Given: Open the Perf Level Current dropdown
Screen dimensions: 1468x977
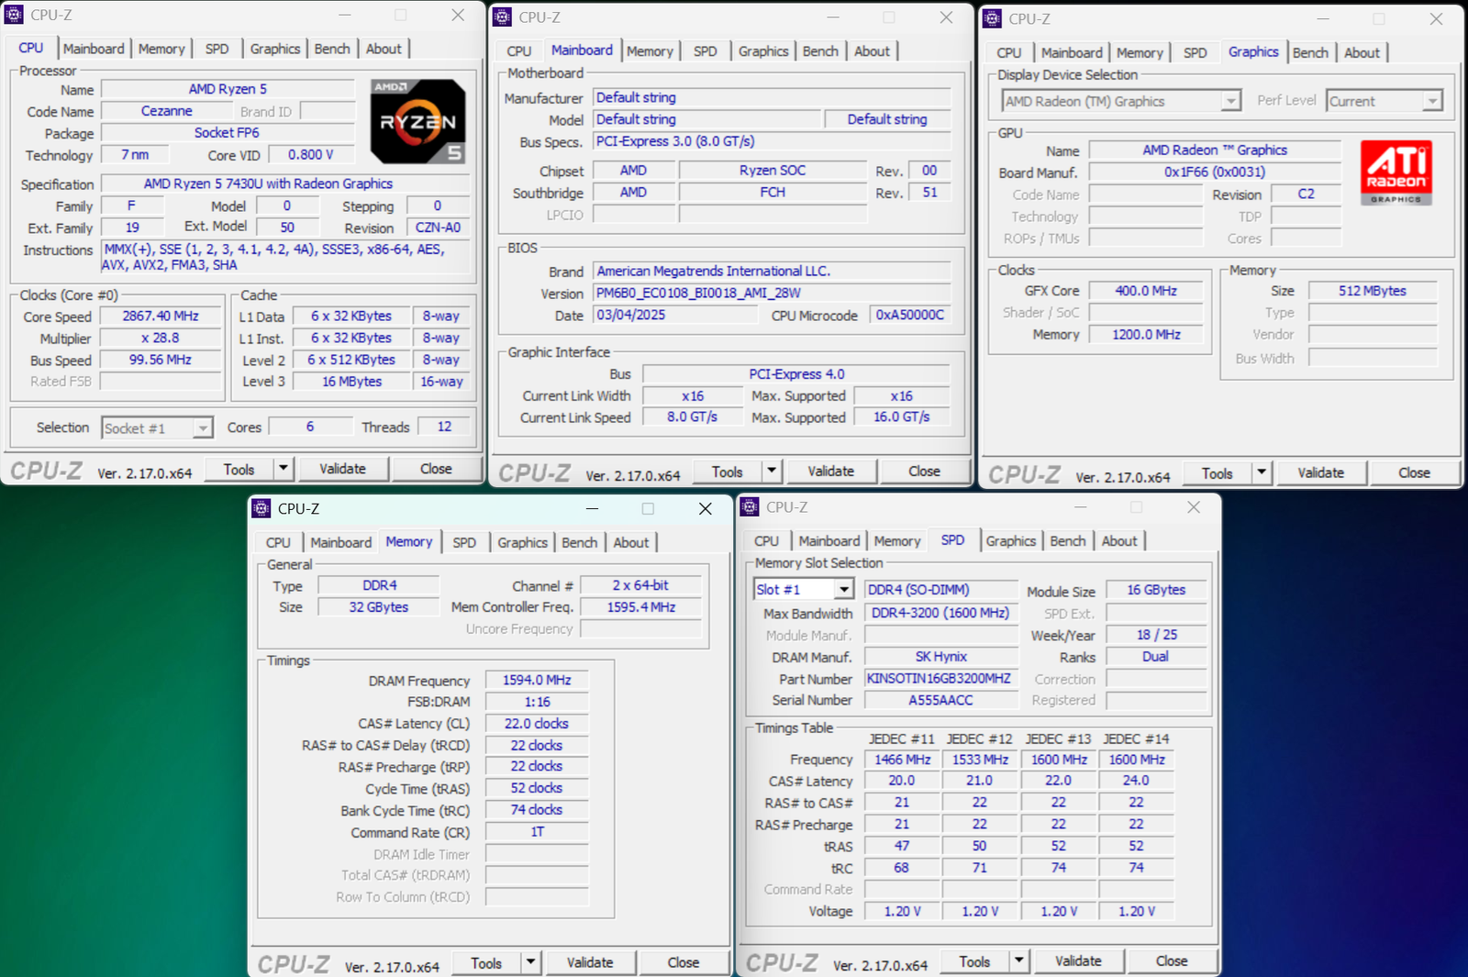Looking at the screenshot, I should (x=1432, y=101).
